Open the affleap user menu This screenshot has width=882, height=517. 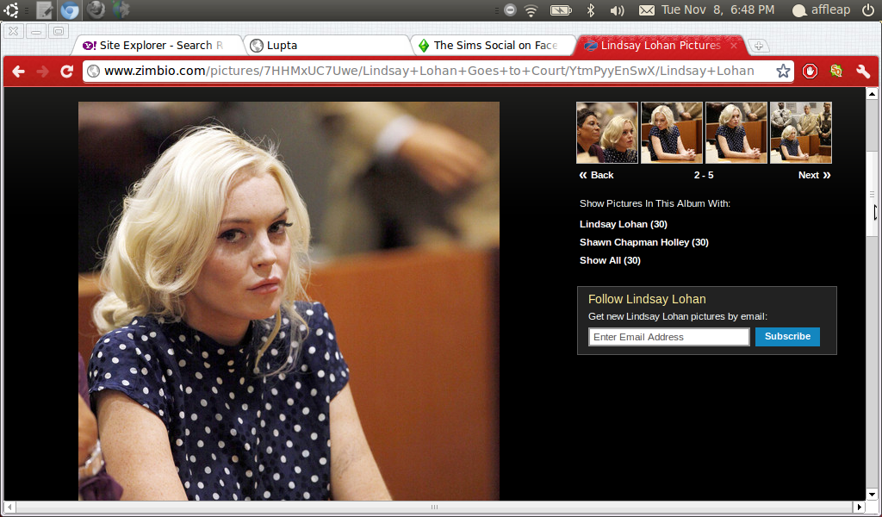pyautogui.click(x=821, y=10)
